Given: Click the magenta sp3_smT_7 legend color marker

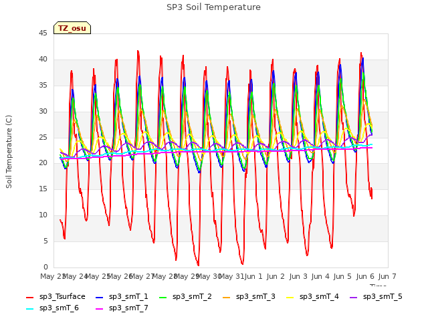Looking at the screenshot, I should click(100, 309).
